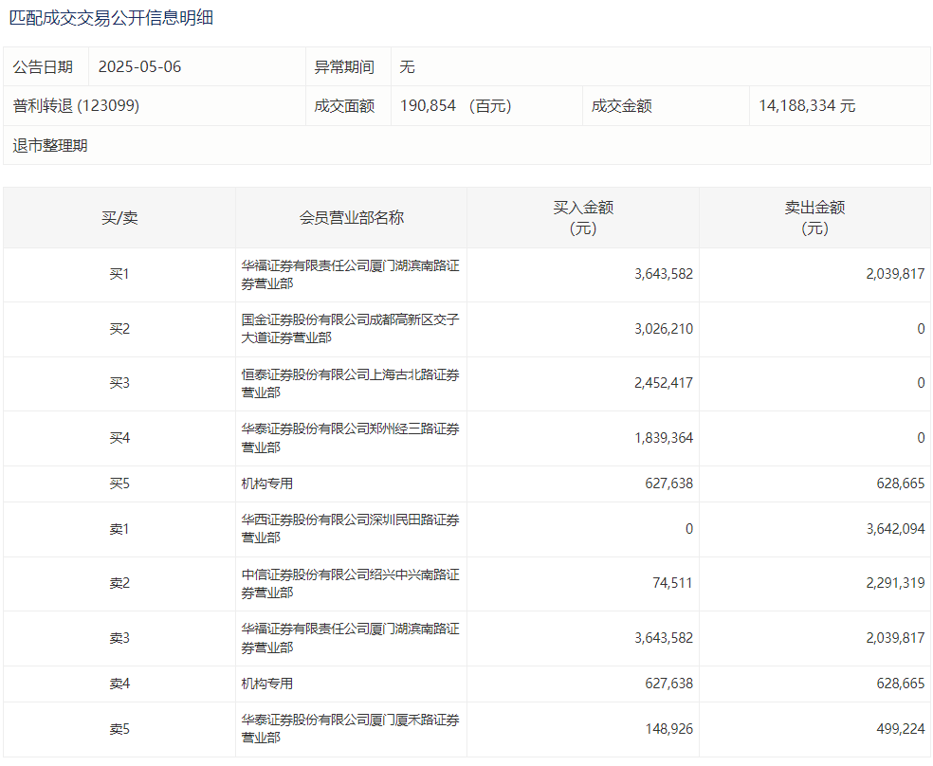
Task: Click the 成交金额 value 14,188,334 元
Action: (807, 106)
